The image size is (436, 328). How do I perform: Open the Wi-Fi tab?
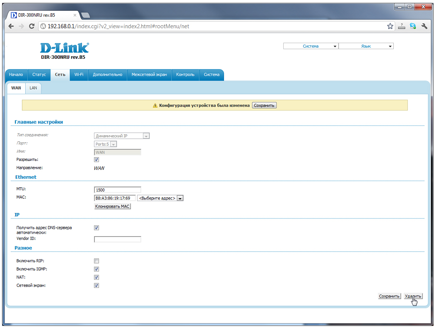tap(79, 74)
